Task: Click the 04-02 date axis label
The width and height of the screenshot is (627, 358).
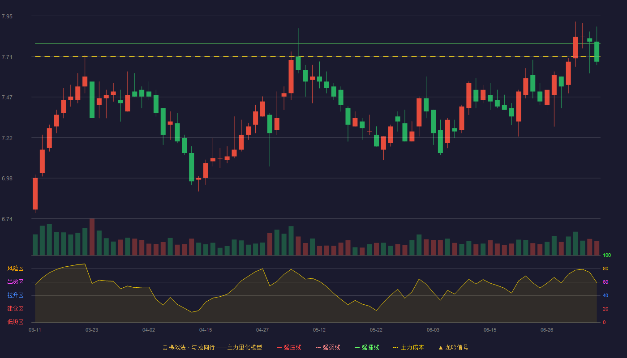Action: pos(149,330)
